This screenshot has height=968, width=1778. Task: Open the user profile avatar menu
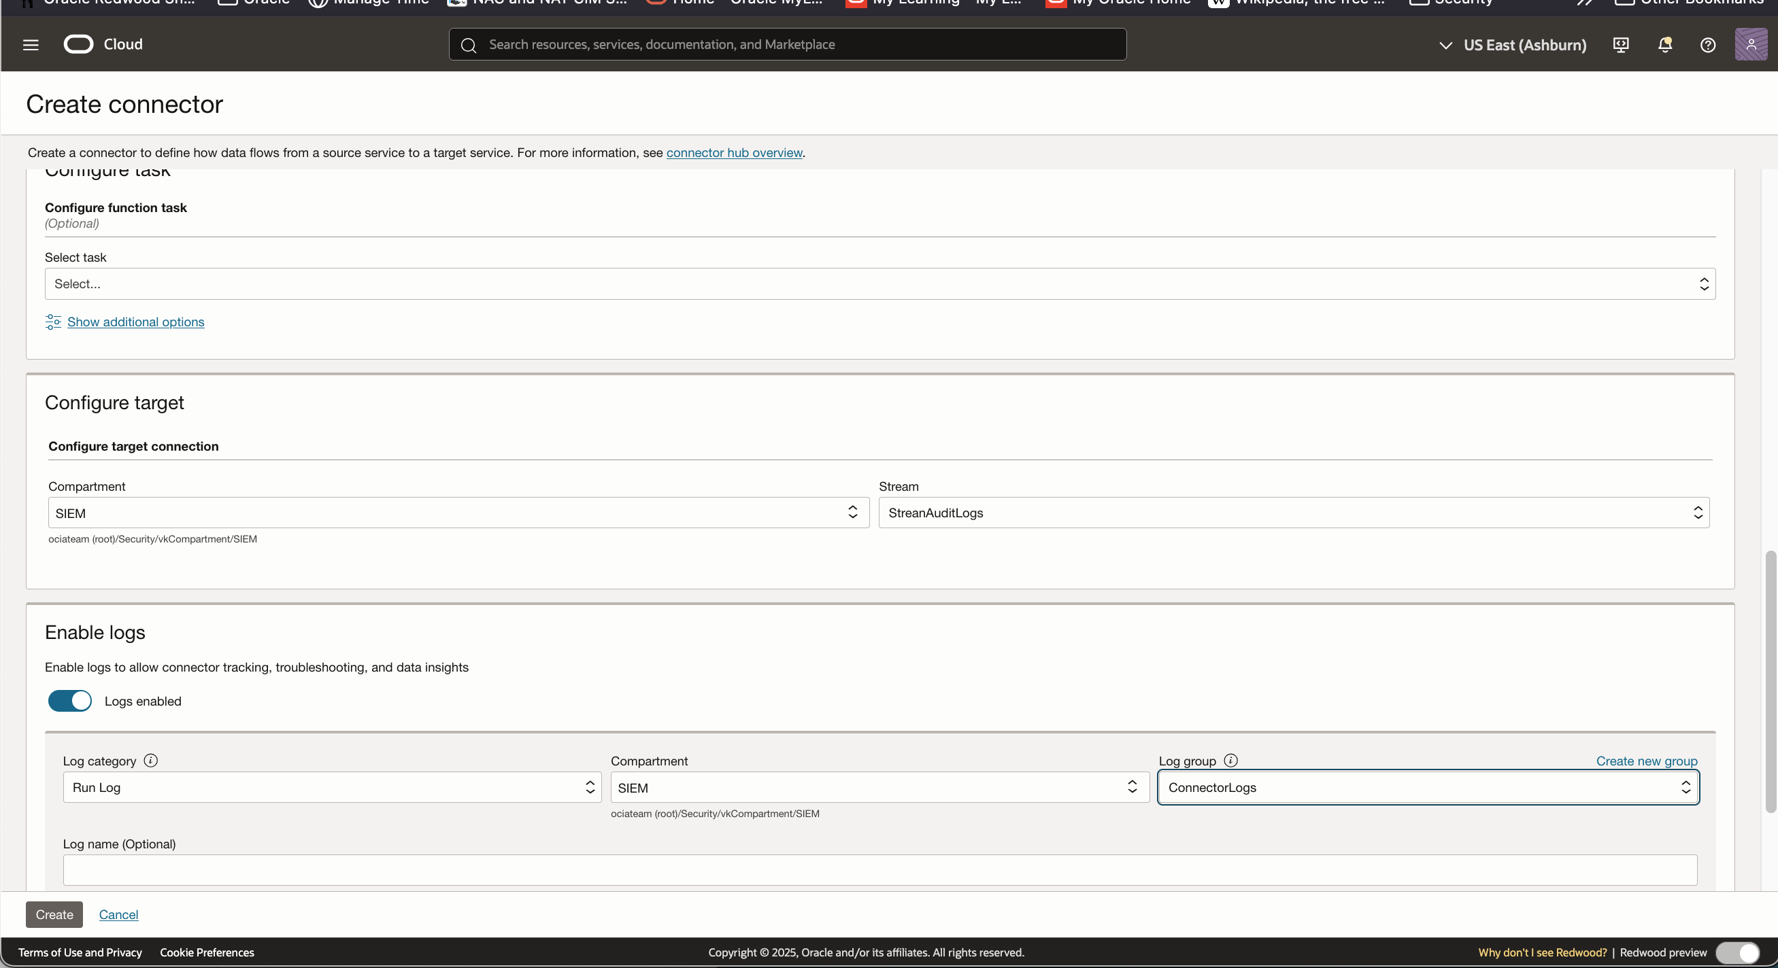pos(1750,45)
